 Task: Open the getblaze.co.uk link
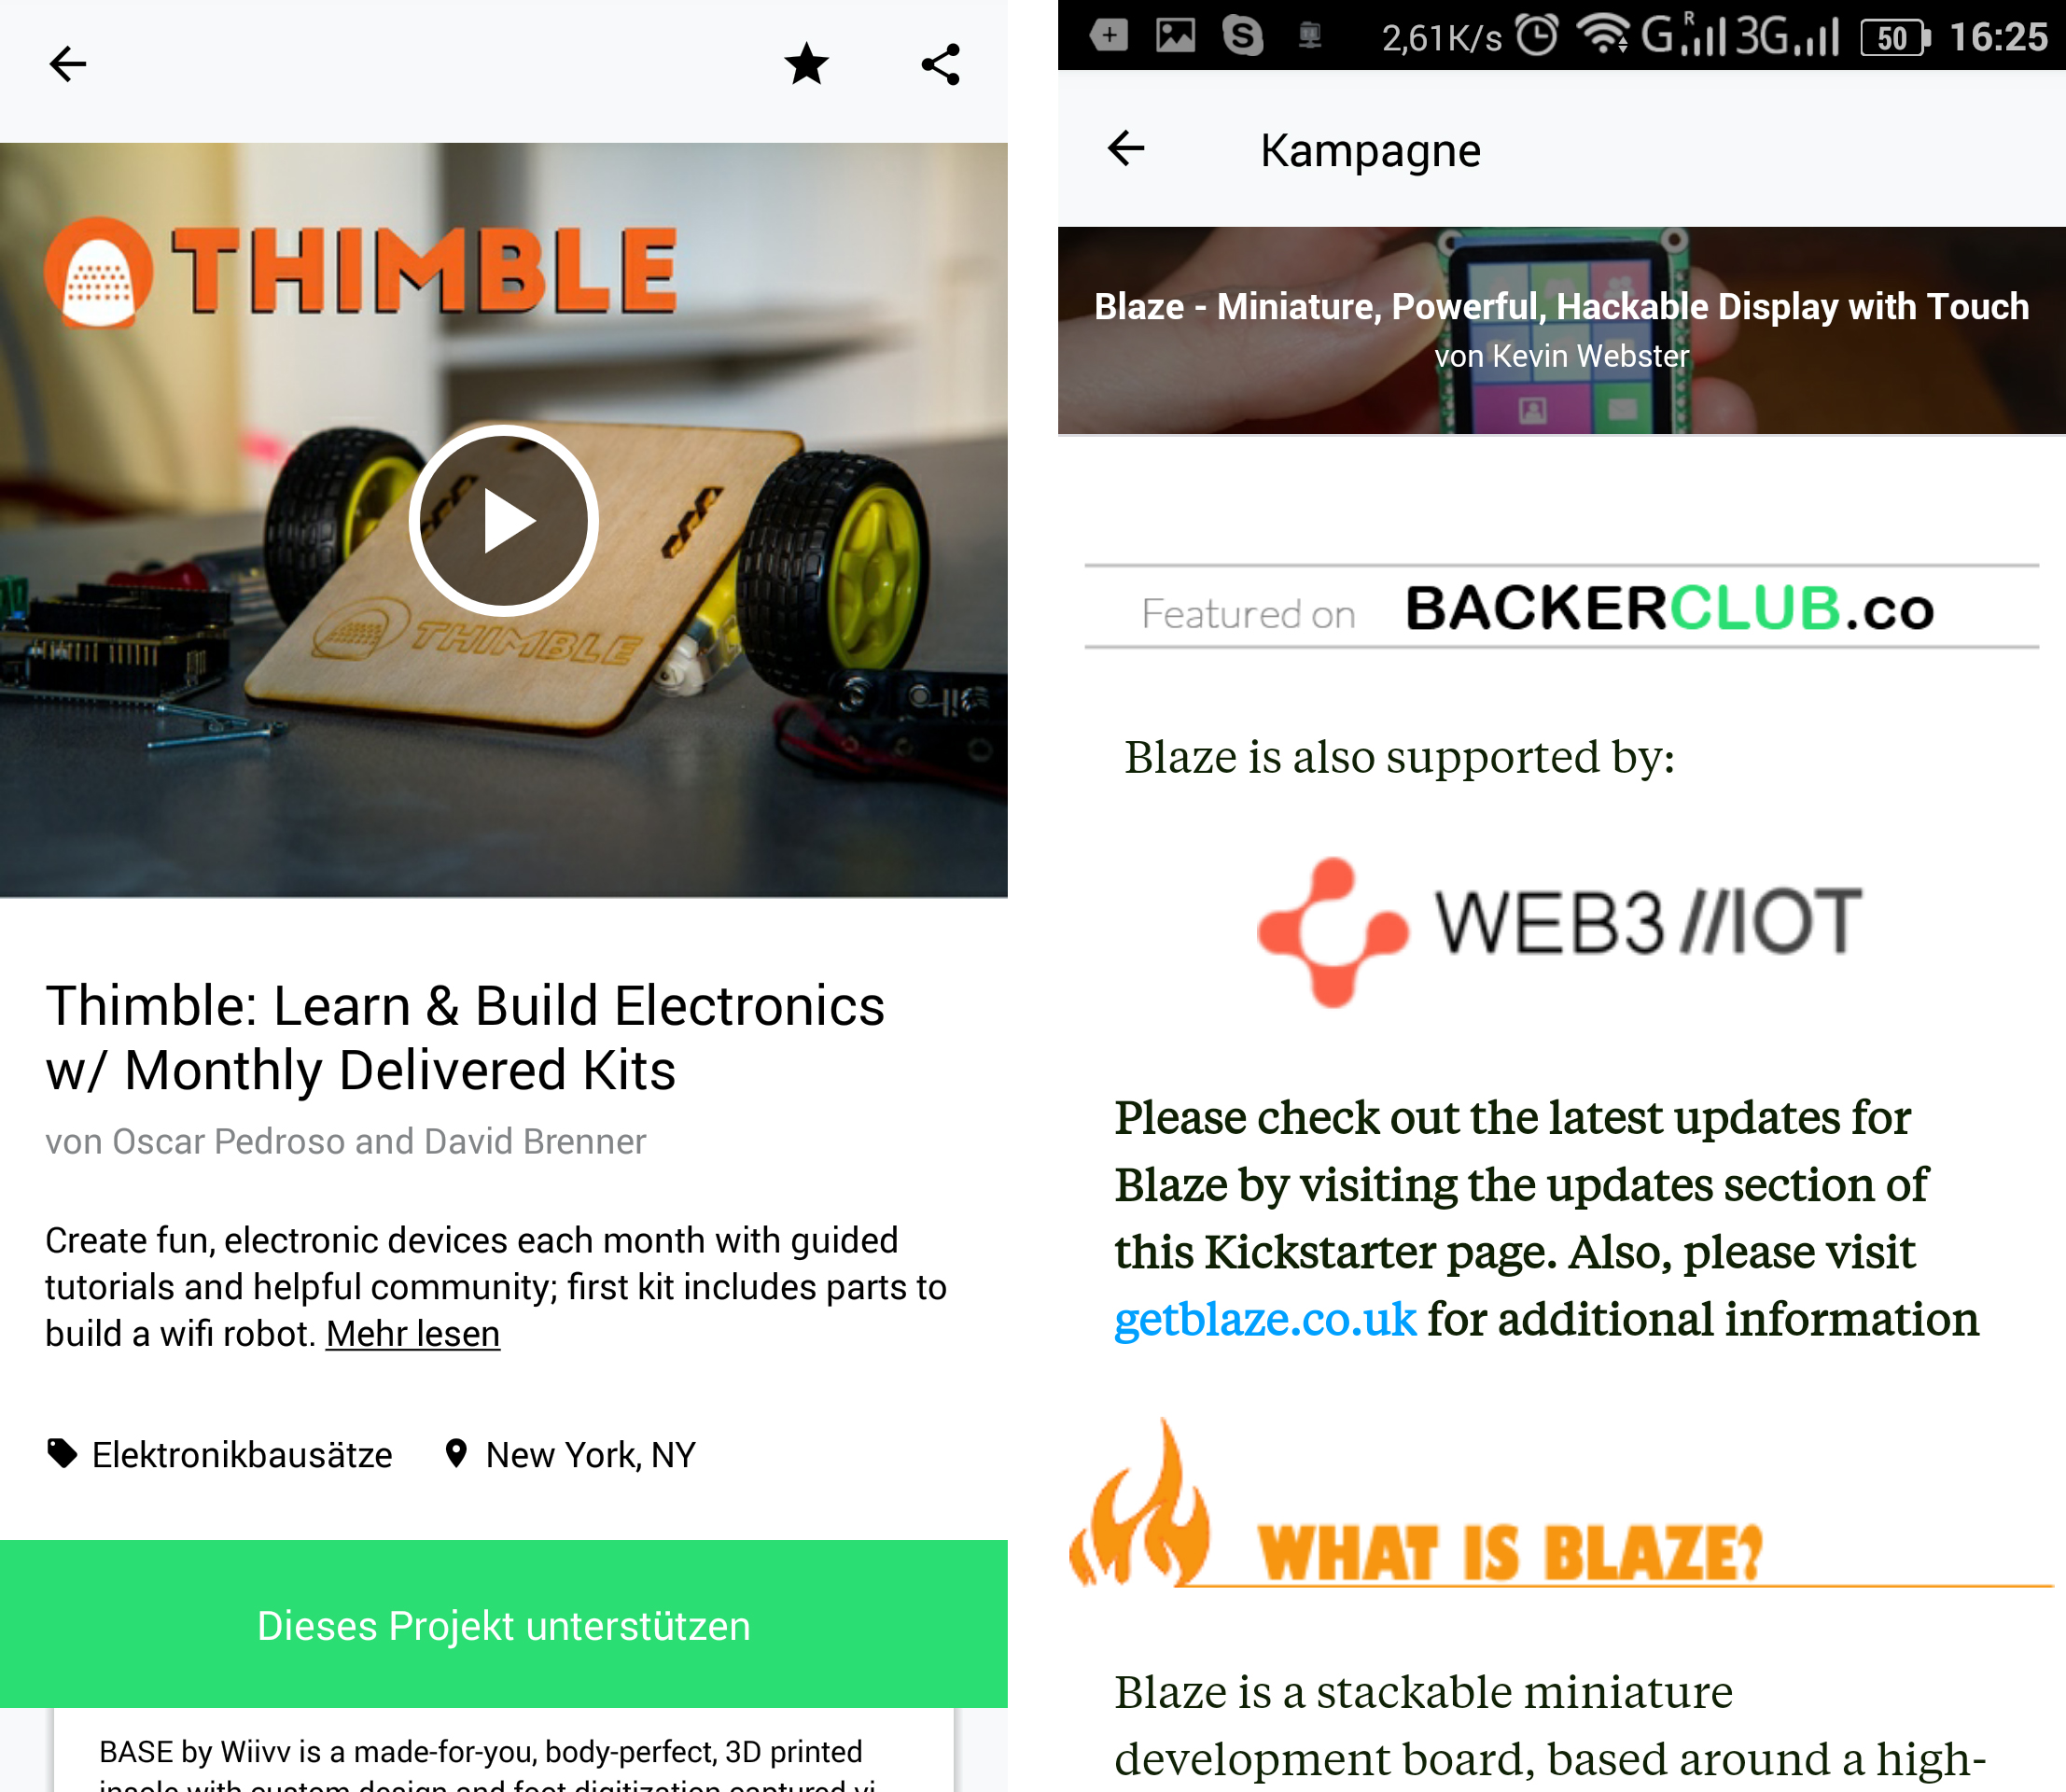1265,1319
